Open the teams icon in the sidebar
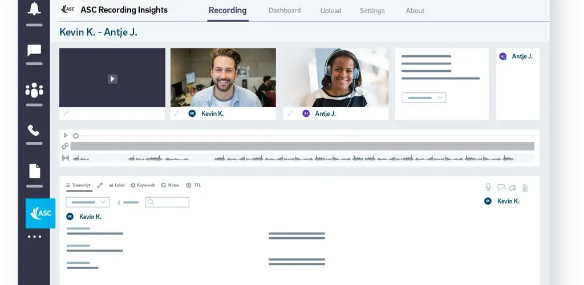This screenshot has width=584, height=285. point(34,90)
